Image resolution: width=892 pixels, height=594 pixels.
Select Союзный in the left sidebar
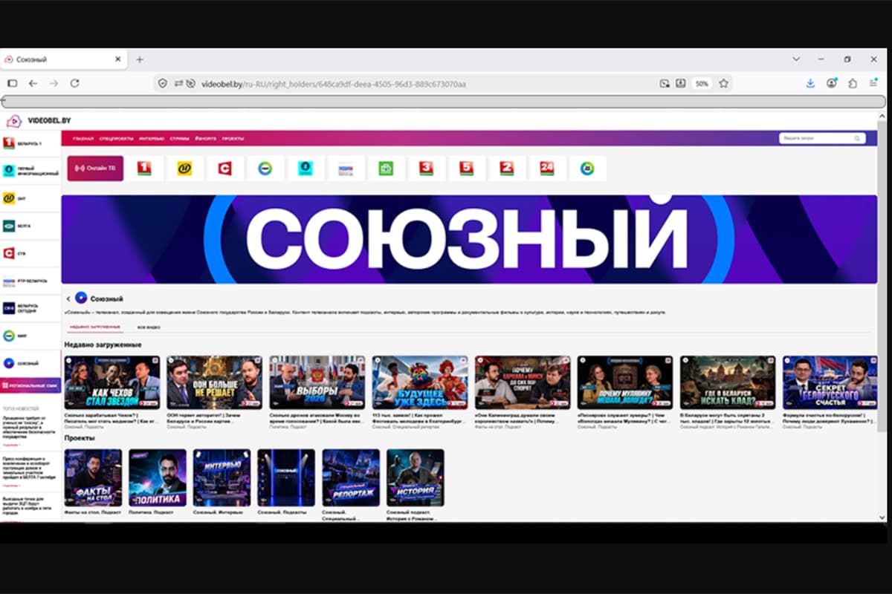(x=30, y=363)
